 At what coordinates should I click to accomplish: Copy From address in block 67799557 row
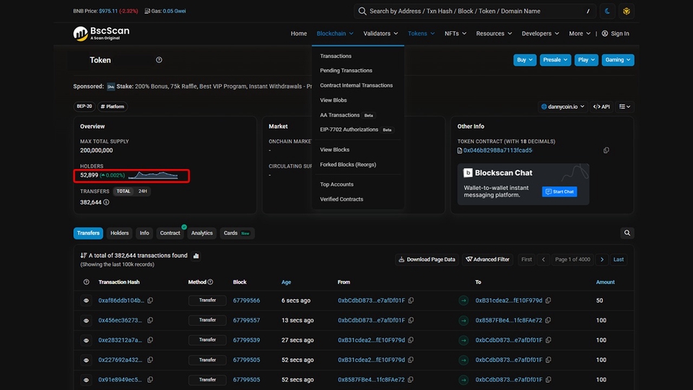[x=411, y=320]
